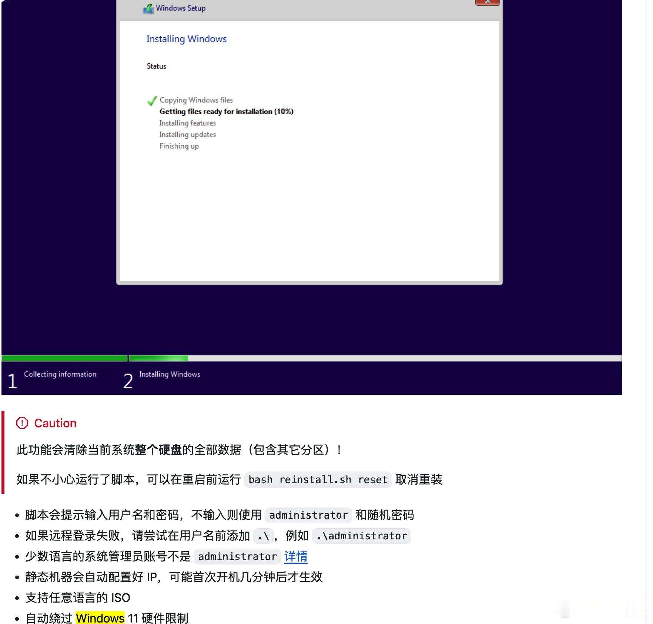Click the Caution heading text
This screenshot has width=653, height=624.
[55, 423]
